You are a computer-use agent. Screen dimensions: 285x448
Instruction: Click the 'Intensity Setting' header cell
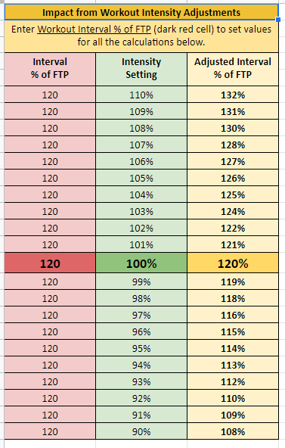(x=141, y=69)
